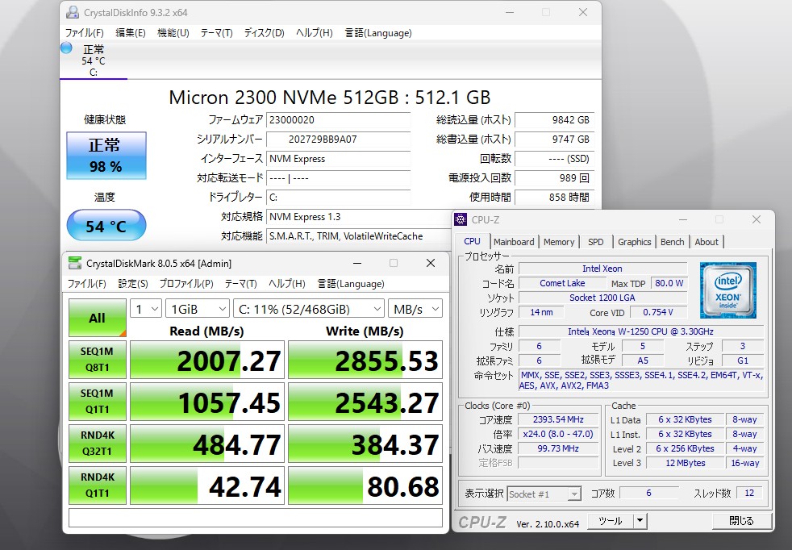Switch to the Bench tab in CPU-Z
Screen dimensions: 792x550
click(x=673, y=242)
